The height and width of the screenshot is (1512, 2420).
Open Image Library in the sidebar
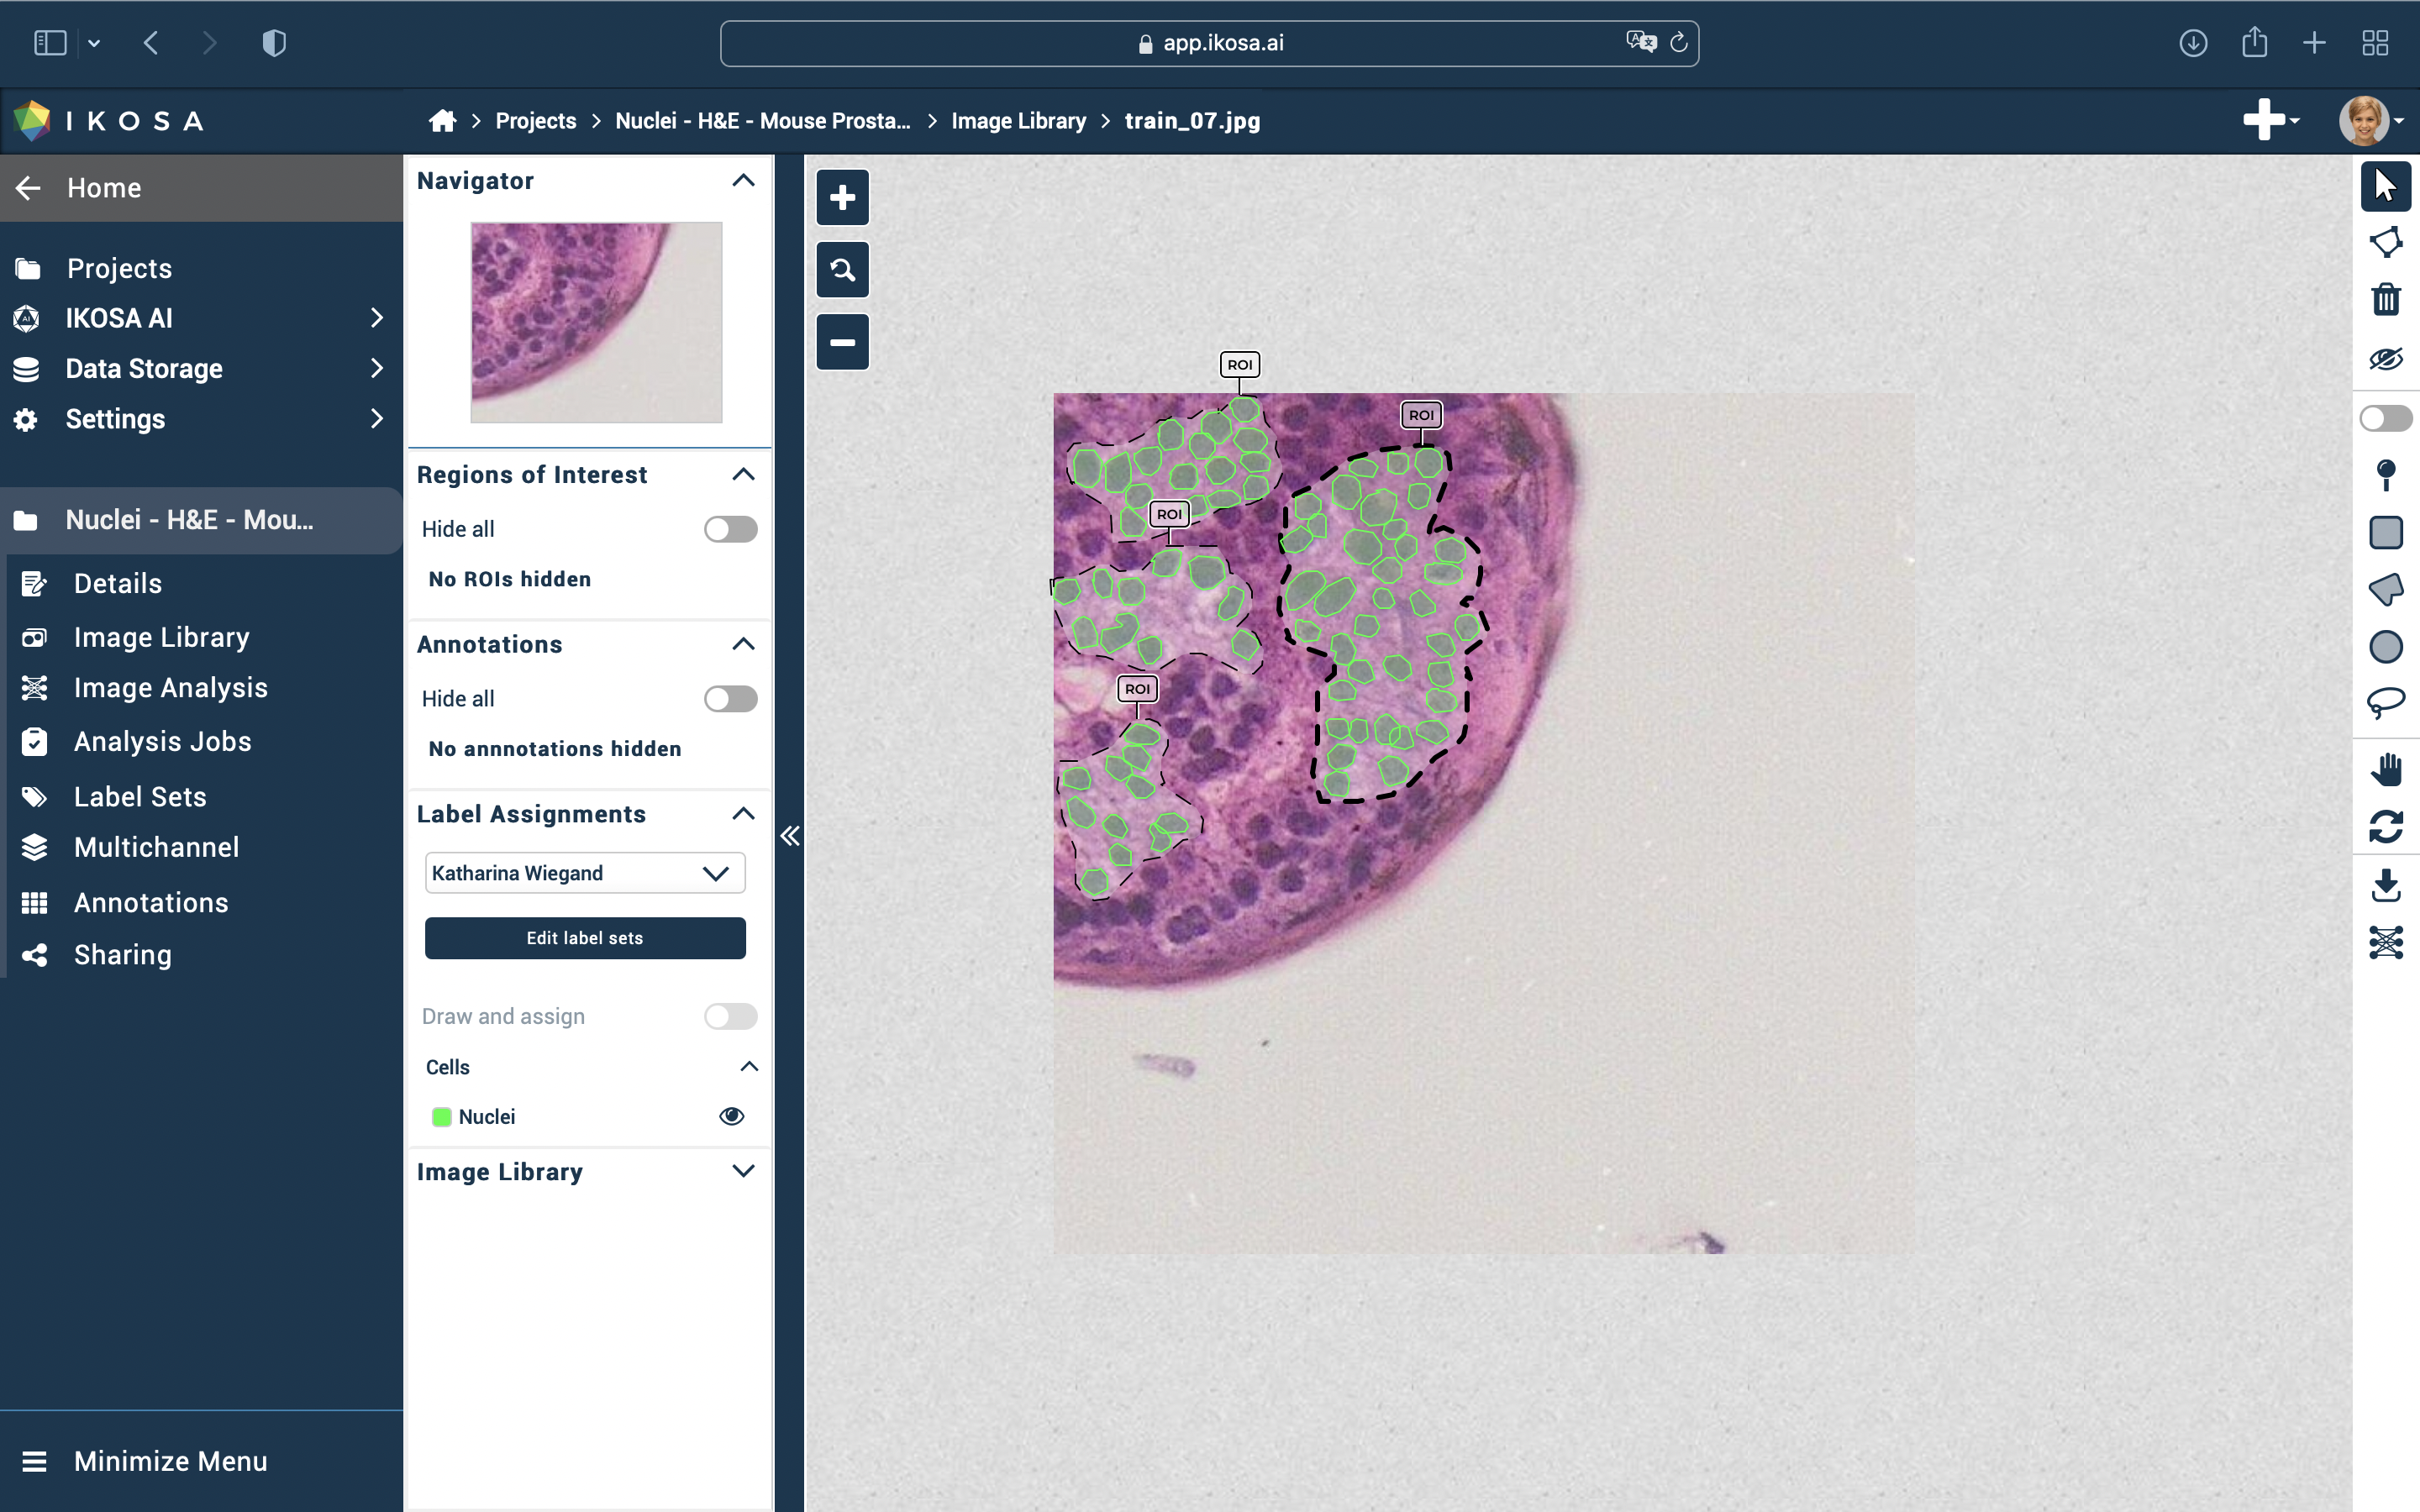point(161,637)
